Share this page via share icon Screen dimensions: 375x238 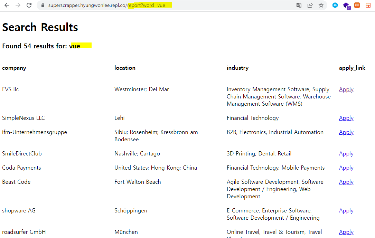click(x=310, y=5)
